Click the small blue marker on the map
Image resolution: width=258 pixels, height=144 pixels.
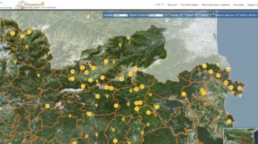[173, 107]
